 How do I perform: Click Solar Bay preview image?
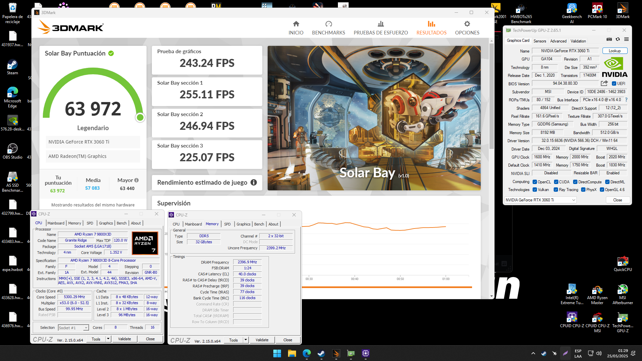374,118
